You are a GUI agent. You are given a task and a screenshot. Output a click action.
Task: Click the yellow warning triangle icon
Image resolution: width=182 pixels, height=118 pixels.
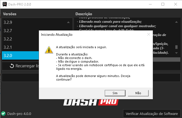(x=49, y=50)
